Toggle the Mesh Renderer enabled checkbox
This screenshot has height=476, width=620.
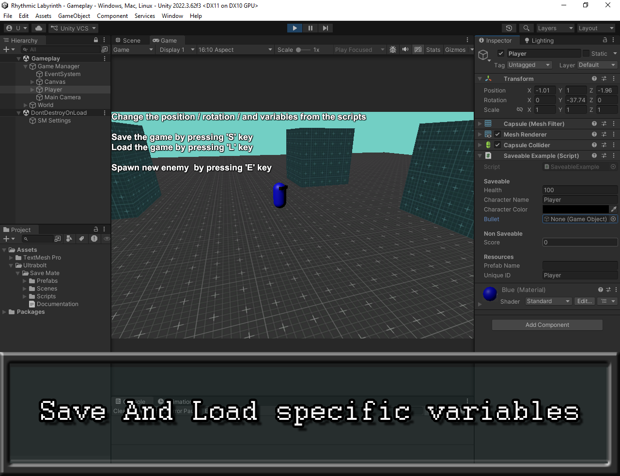(x=497, y=134)
